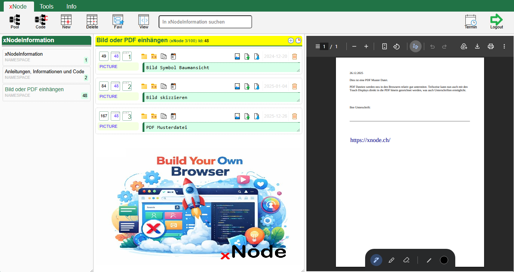The image size is (514, 272).
Task: Select the Pool view icon
Action: 14,21
